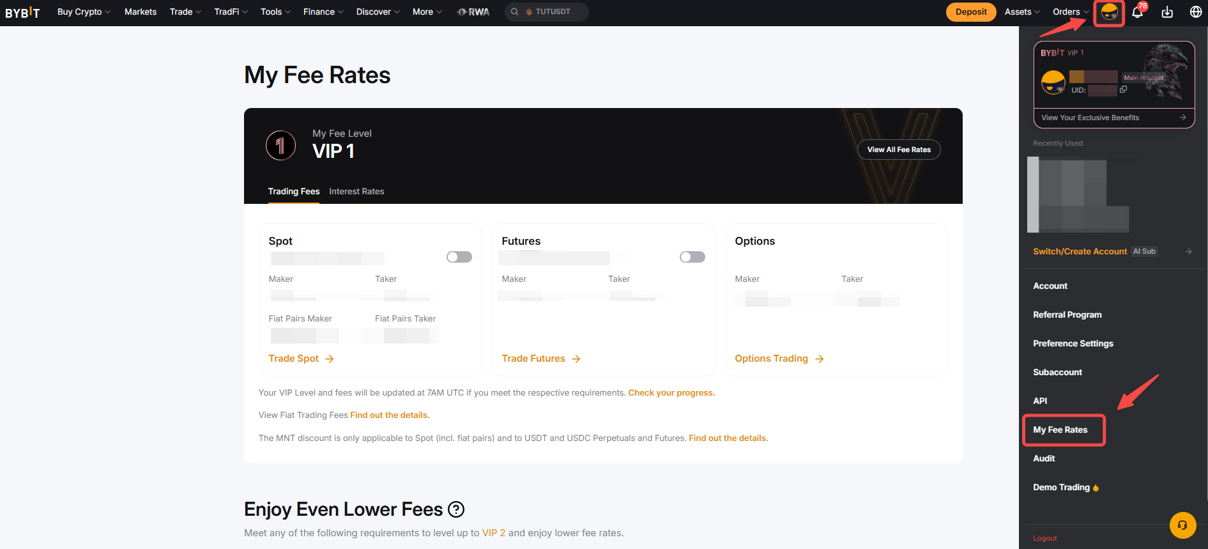Open Demo Trading
Viewport: 1208px width, 549px height.
1062,487
